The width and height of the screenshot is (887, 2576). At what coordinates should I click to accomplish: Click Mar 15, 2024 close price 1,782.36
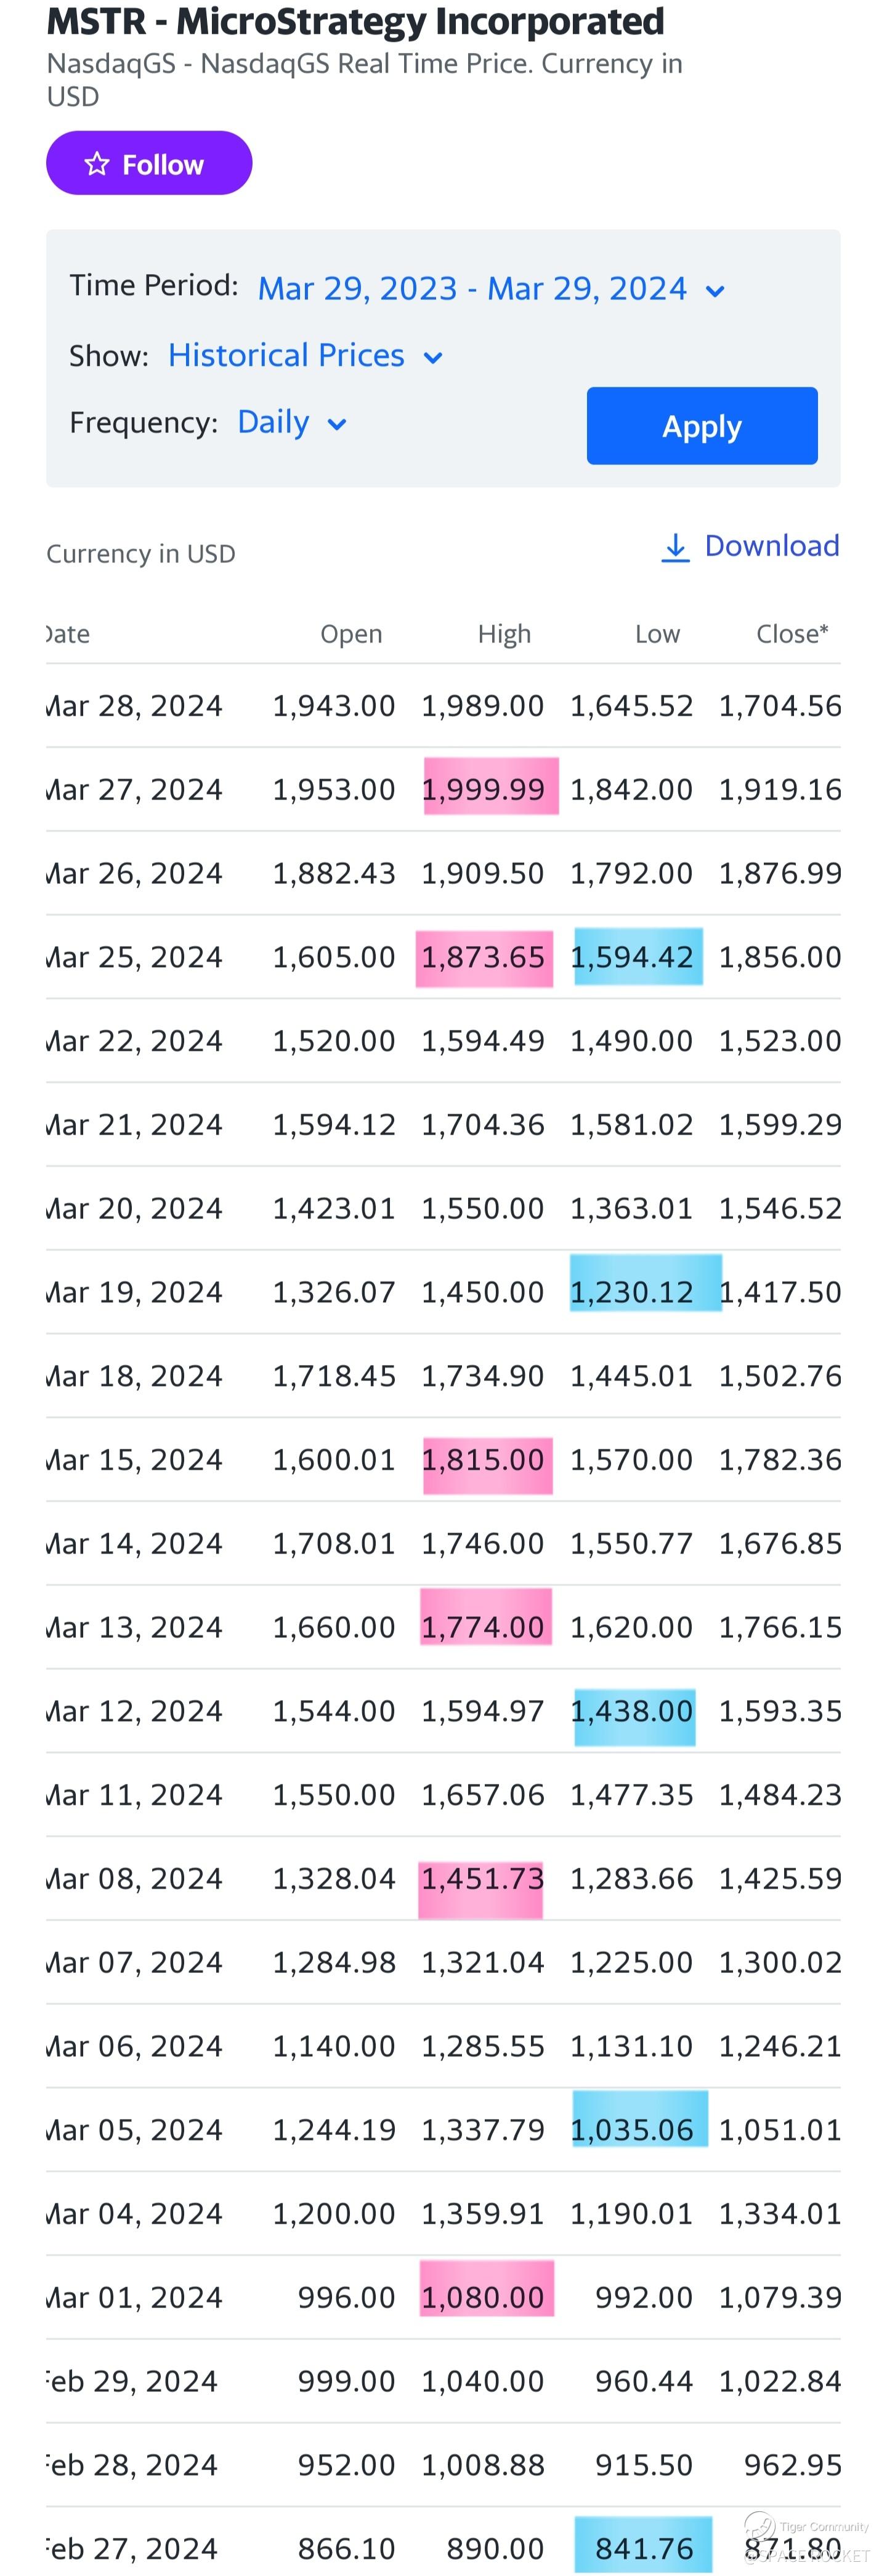click(x=780, y=1460)
